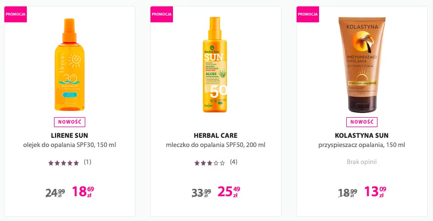433x221 pixels.
Task: Click the five-star rating for Lirene Sun
Action: coord(63,163)
